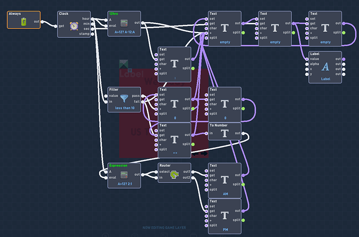Click calculator icon in Expression node
359x237 pixels.
click(124, 175)
